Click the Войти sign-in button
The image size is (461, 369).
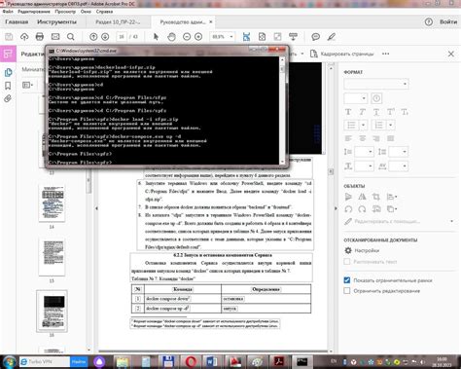448,21
